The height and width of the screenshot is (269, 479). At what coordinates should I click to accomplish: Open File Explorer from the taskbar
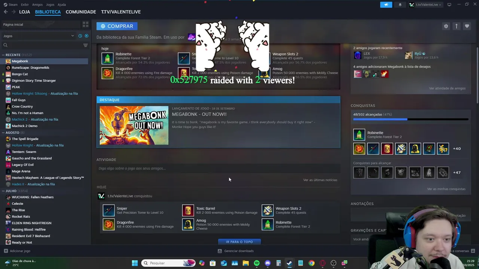click(245, 263)
